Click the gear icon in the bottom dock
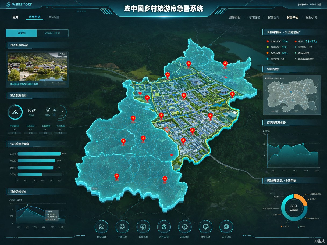 184,227
